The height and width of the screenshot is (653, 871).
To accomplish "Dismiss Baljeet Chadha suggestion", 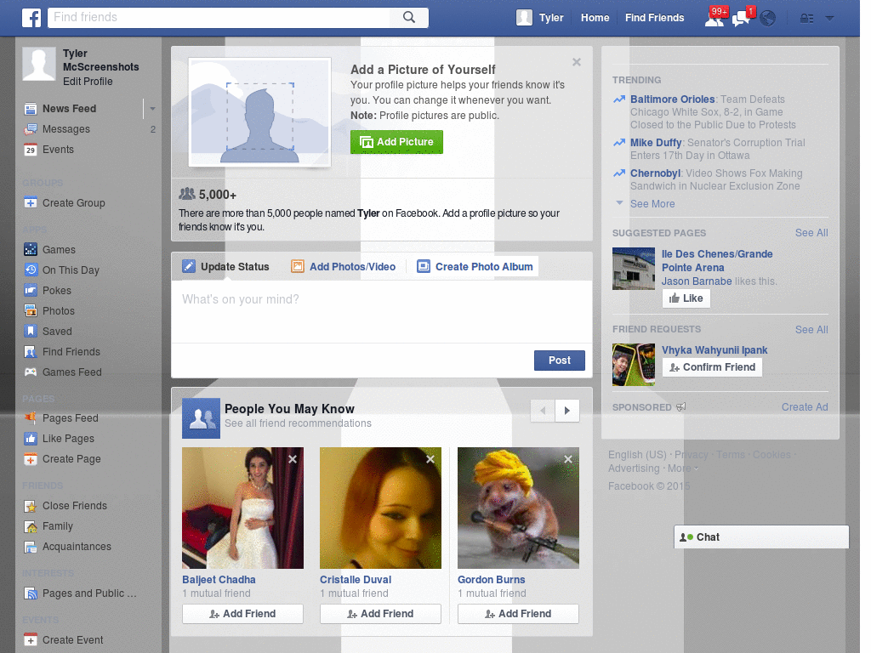I will [x=293, y=459].
